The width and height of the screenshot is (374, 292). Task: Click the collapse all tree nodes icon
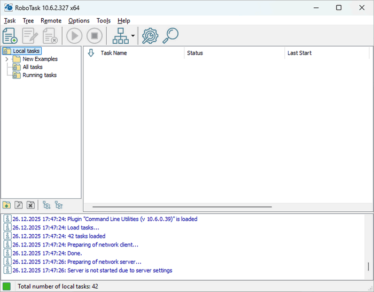click(x=59, y=205)
